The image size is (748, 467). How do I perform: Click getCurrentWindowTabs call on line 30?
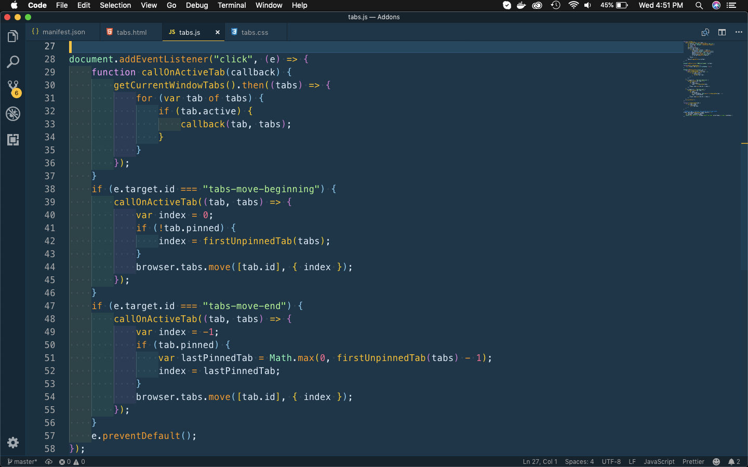click(x=175, y=85)
